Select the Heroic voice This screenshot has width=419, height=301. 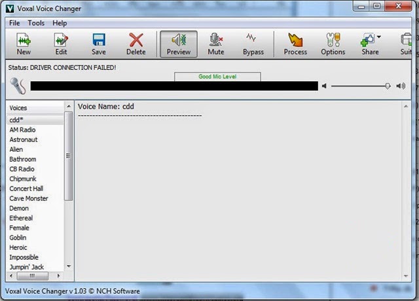(35, 247)
